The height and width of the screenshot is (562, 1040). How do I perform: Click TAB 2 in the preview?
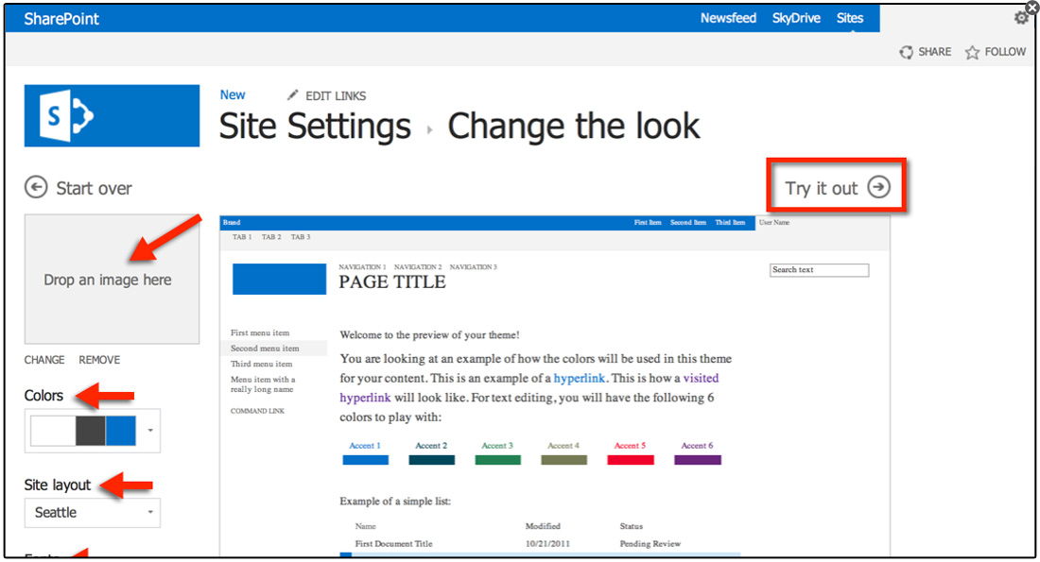coord(271,236)
